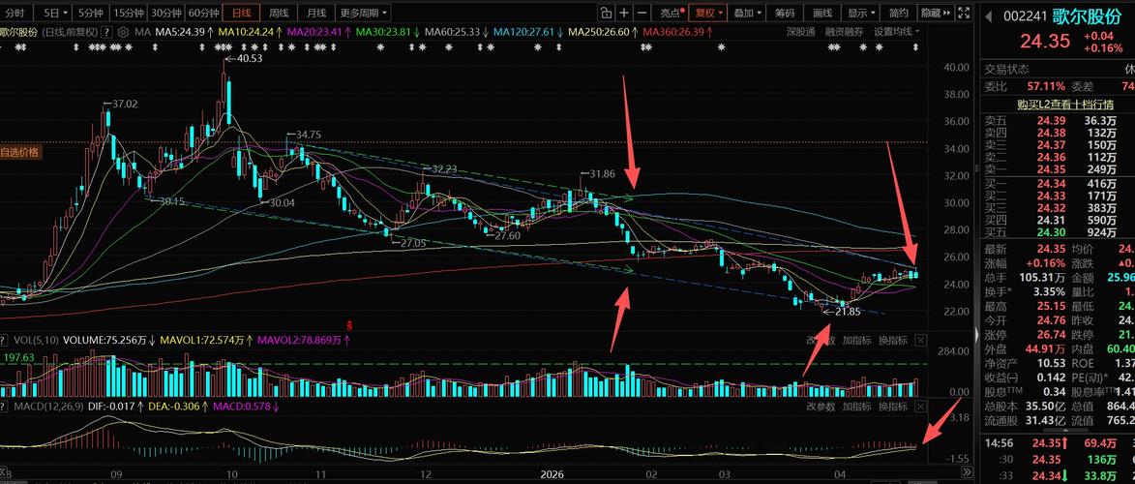Image resolution: width=1135 pixels, height=484 pixels.
Task: Switch to 15分钟 chart
Action: 128,13
